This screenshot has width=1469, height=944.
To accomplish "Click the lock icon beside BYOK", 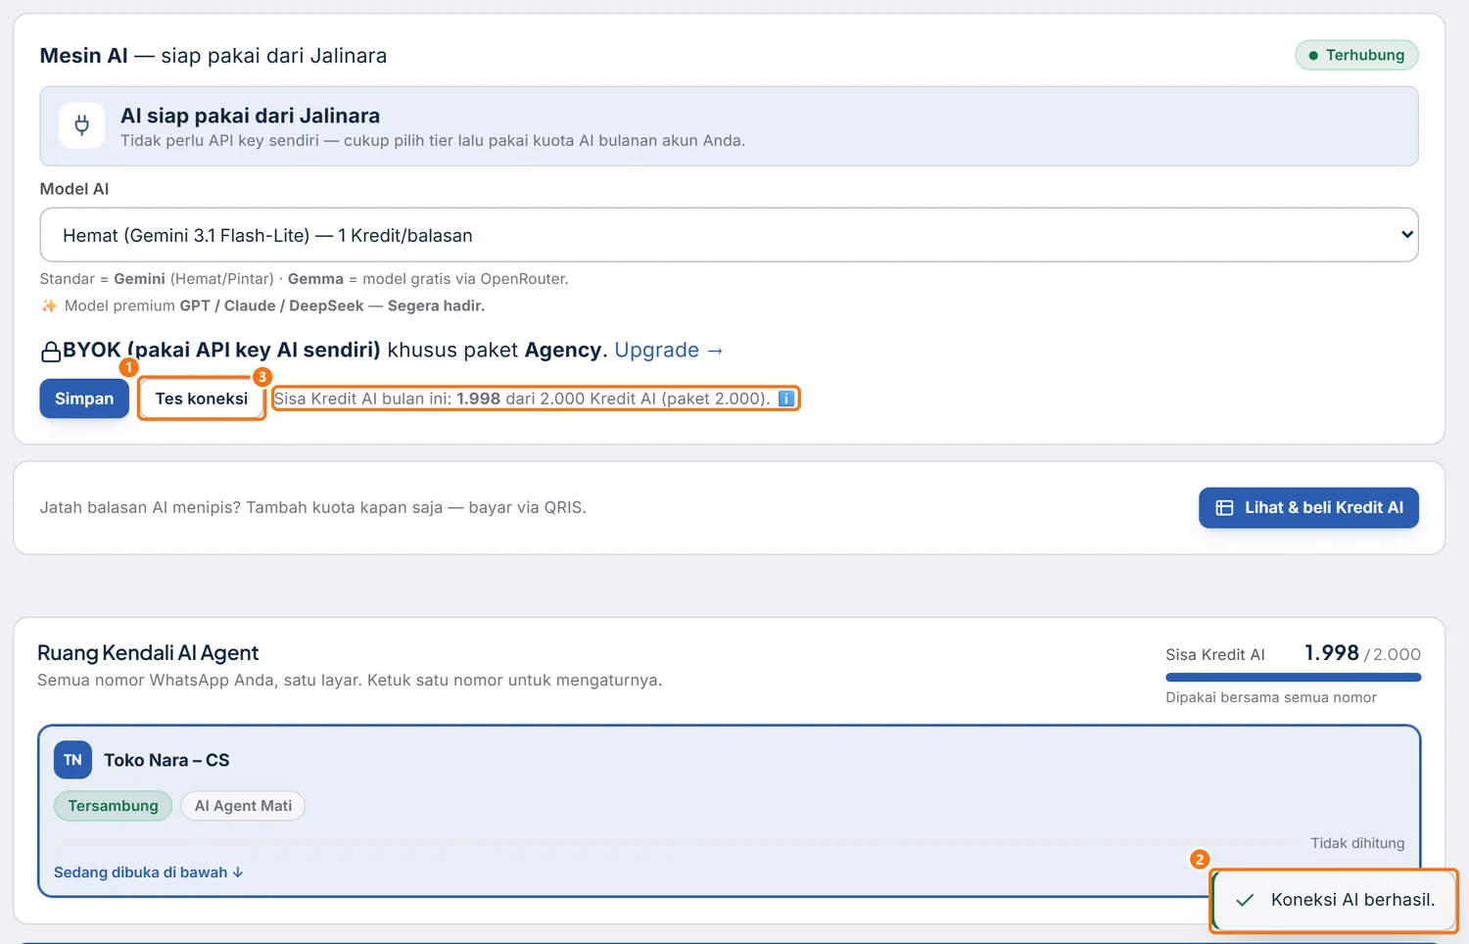I will 51,352.
